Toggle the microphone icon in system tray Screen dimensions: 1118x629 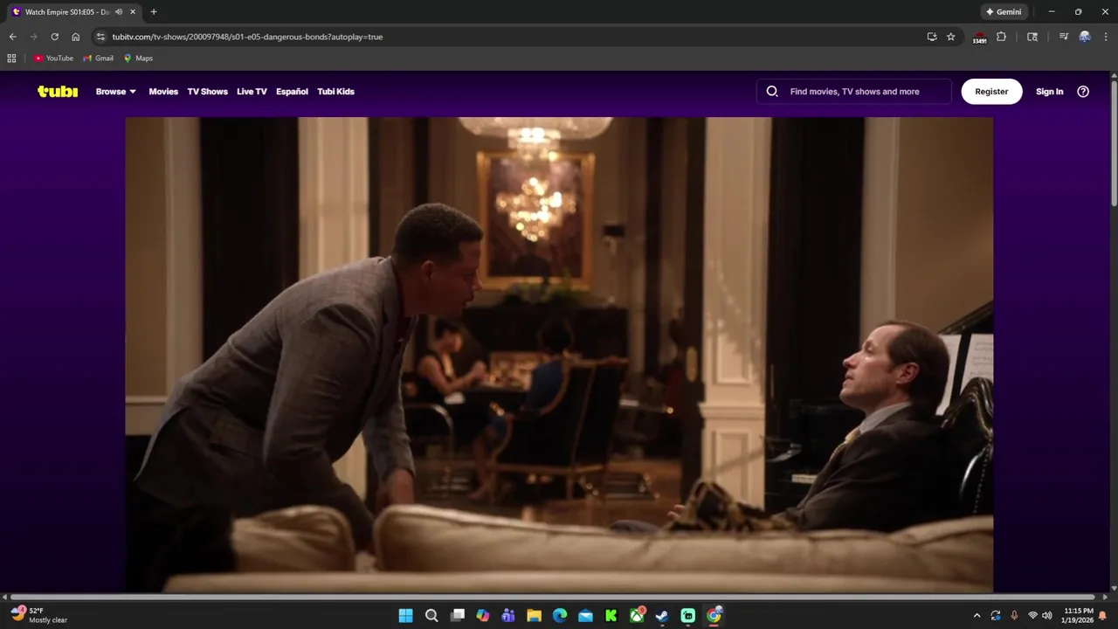(1014, 616)
